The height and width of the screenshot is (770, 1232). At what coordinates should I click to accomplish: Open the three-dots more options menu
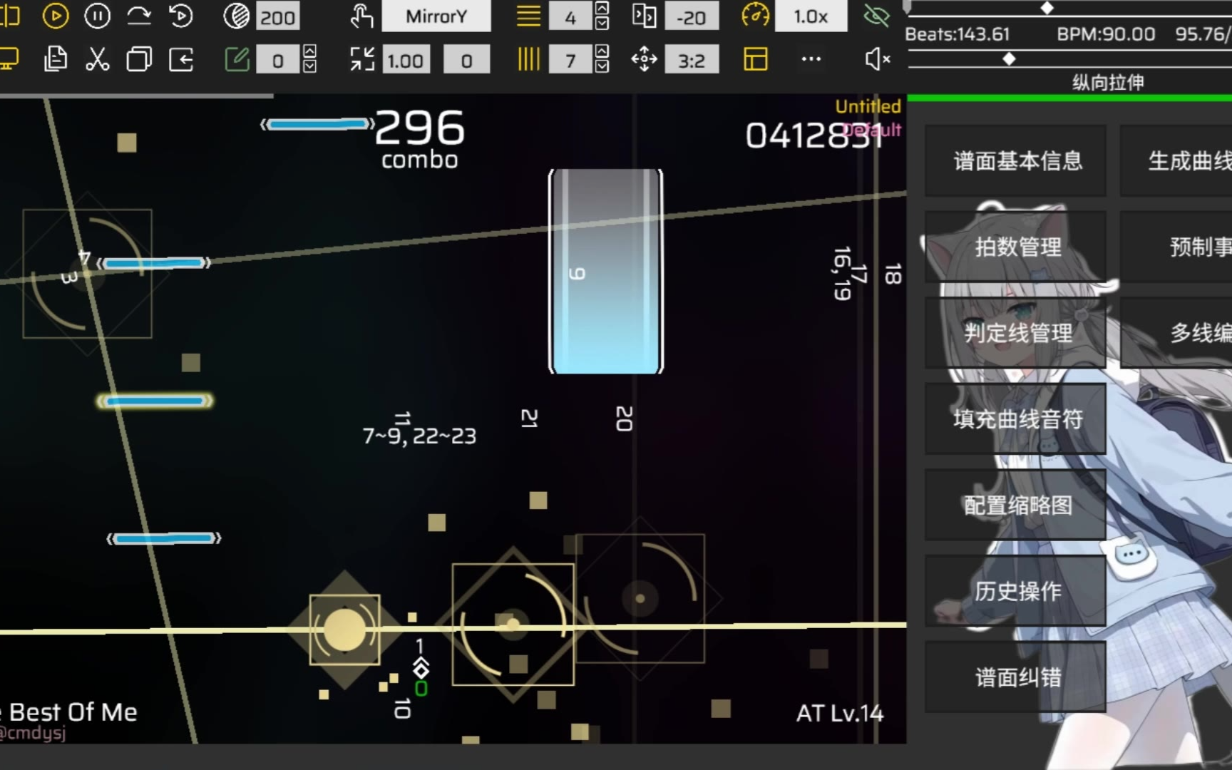[811, 59]
